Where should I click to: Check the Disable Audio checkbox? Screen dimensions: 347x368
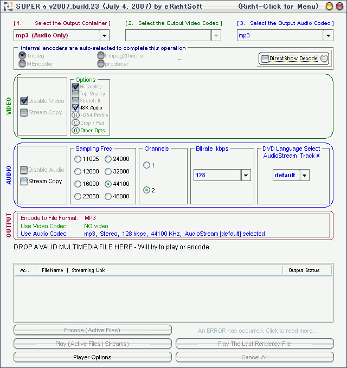pyautogui.click(x=24, y=170)
